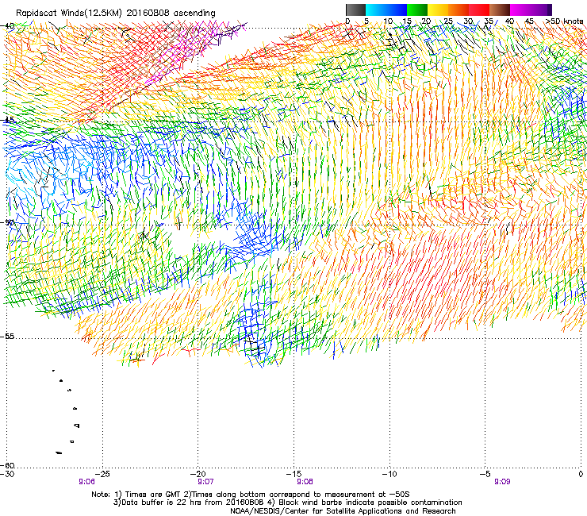Click the 'NOAA/NESDIS/Center for Satellite Applications and Research' credit

coord(343,511)
